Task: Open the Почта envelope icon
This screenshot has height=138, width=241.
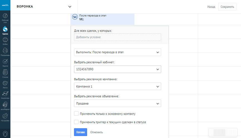Action: (5, 84)
